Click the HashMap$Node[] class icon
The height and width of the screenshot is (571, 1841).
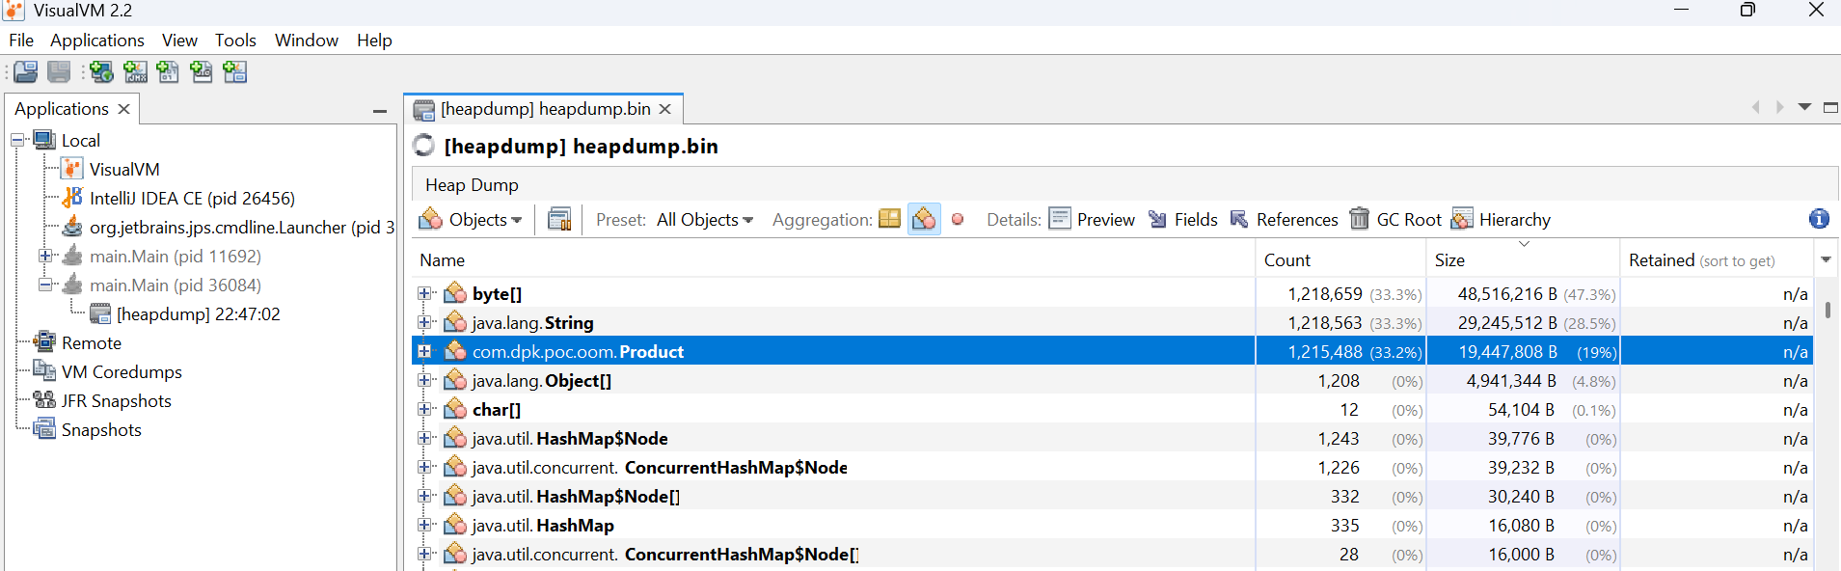(x=455, y=496)
